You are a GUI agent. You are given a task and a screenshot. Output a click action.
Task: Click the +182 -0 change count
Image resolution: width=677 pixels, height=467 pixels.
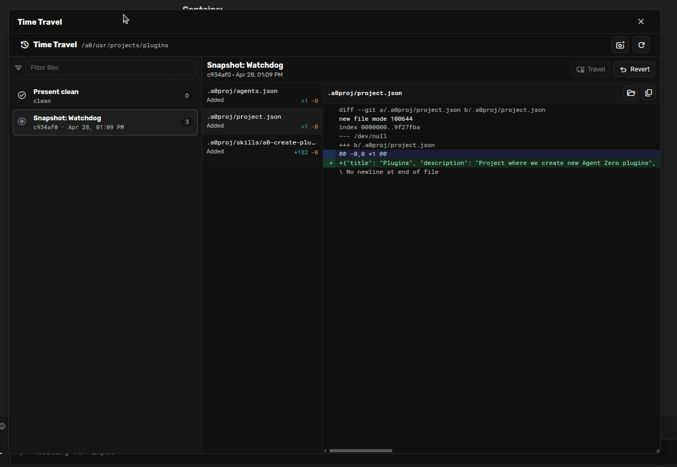306,152
